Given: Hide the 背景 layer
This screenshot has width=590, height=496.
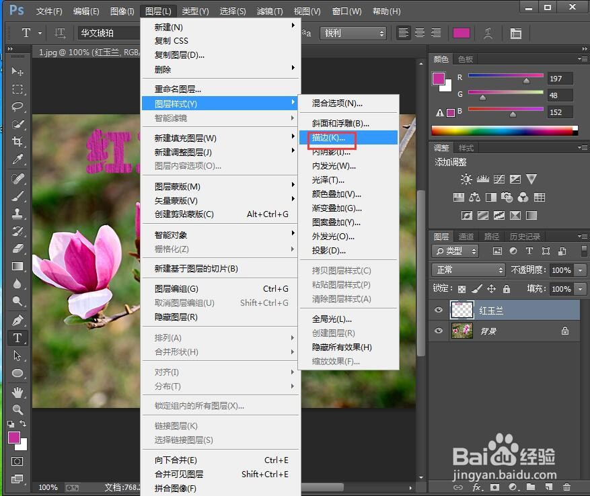Looking at the screenshot, I should (x=439, y=331).
